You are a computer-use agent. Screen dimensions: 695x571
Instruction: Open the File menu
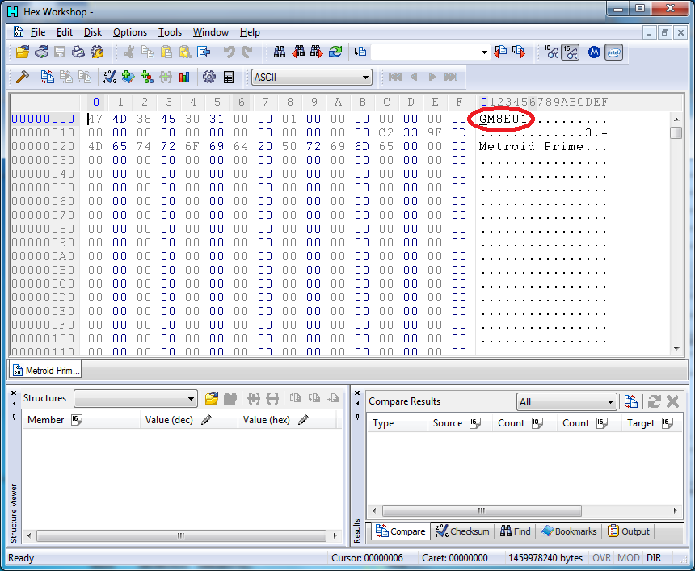point(38,32)
